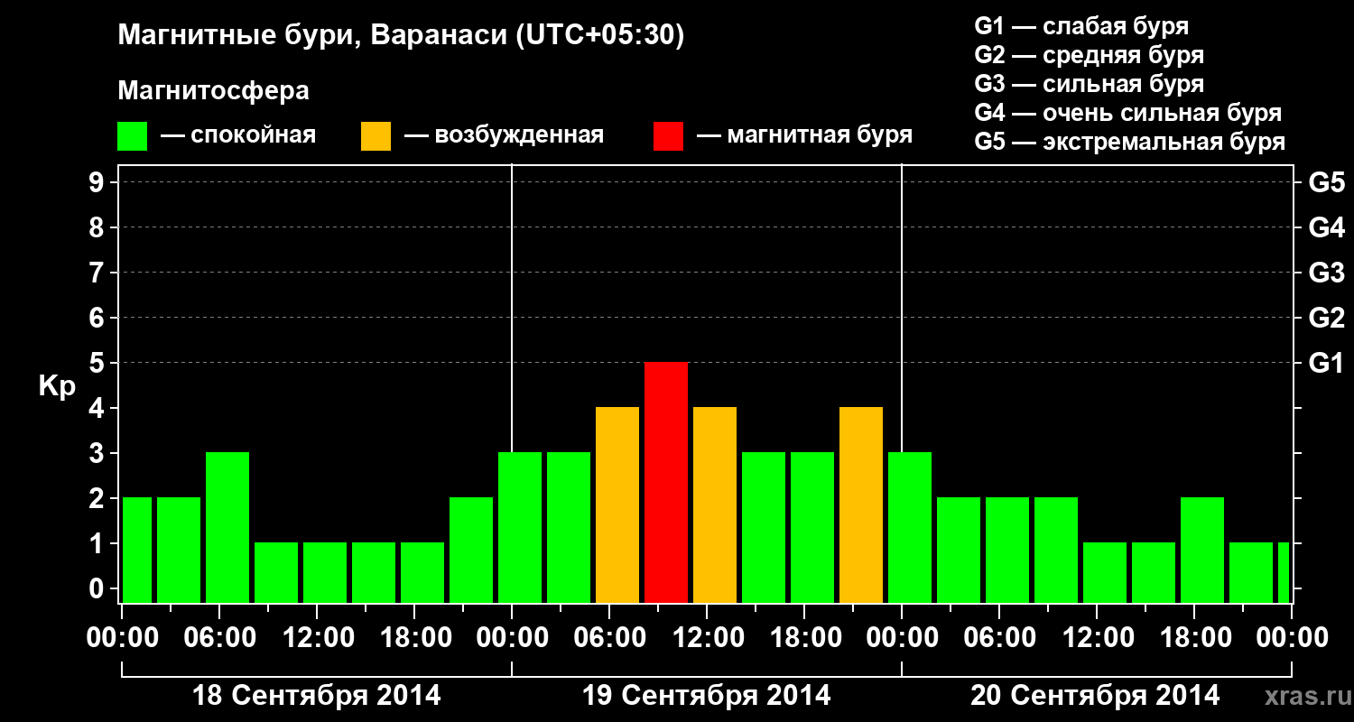Click the 'G1 — слабая буря' legend line
The height and width of the screenshot is (722, 1354).
pyautogui.click(x=1081, y=26)
